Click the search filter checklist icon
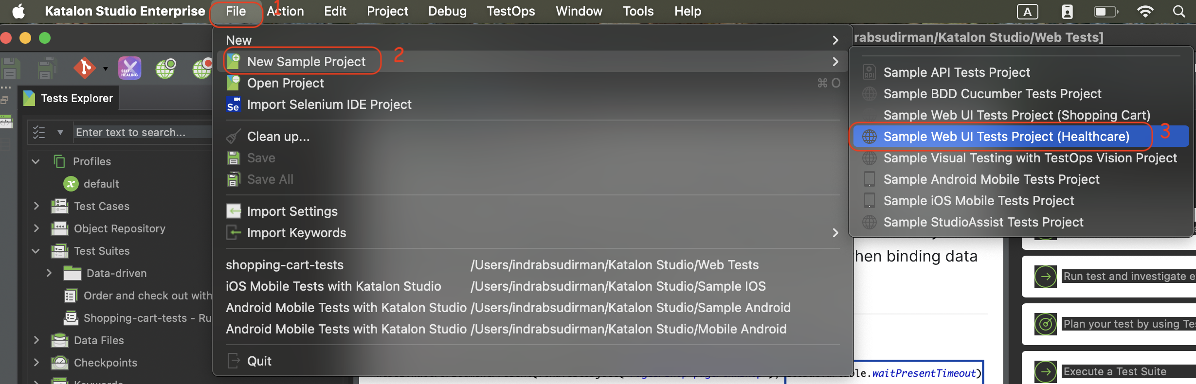1196x384 pixels. tap(39, 132)
